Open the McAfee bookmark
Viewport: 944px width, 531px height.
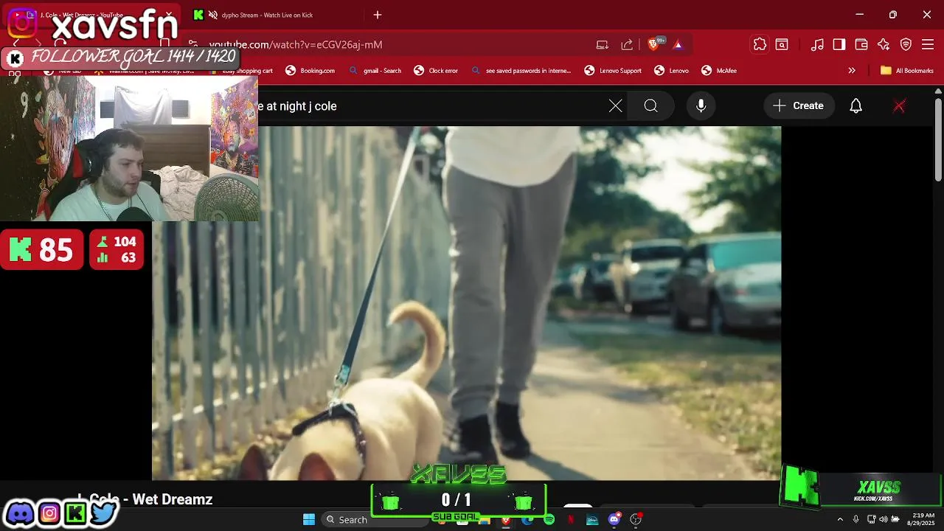point(719,71)
